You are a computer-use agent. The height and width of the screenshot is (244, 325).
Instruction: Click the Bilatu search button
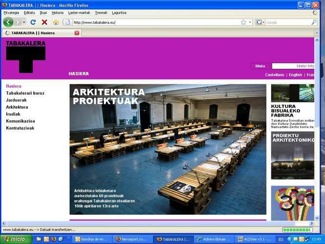(260, 66)
